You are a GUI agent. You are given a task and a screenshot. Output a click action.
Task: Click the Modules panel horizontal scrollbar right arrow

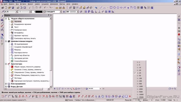pos(48,89)
